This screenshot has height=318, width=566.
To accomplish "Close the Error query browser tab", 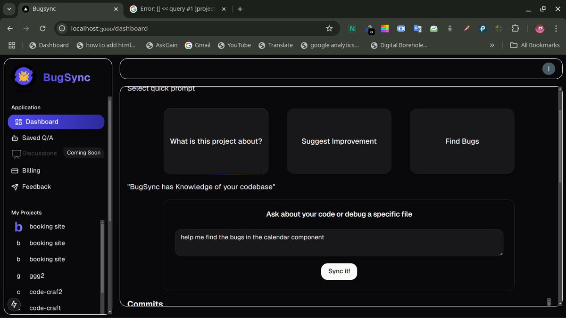I will point(224,9).
